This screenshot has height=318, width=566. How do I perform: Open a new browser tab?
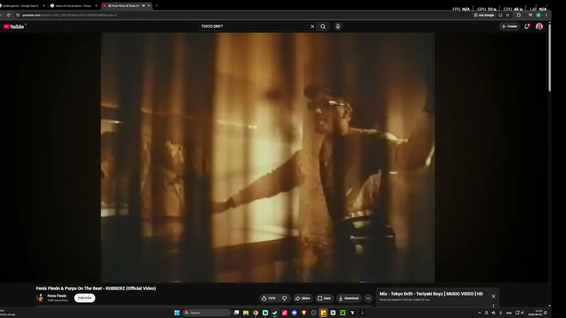157,6
